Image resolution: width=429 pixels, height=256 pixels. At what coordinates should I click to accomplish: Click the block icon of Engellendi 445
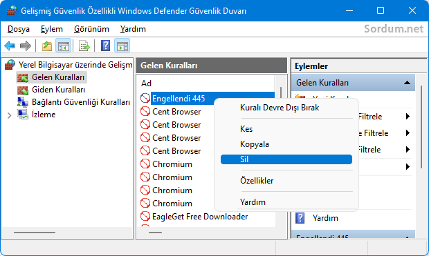[145, 98]
